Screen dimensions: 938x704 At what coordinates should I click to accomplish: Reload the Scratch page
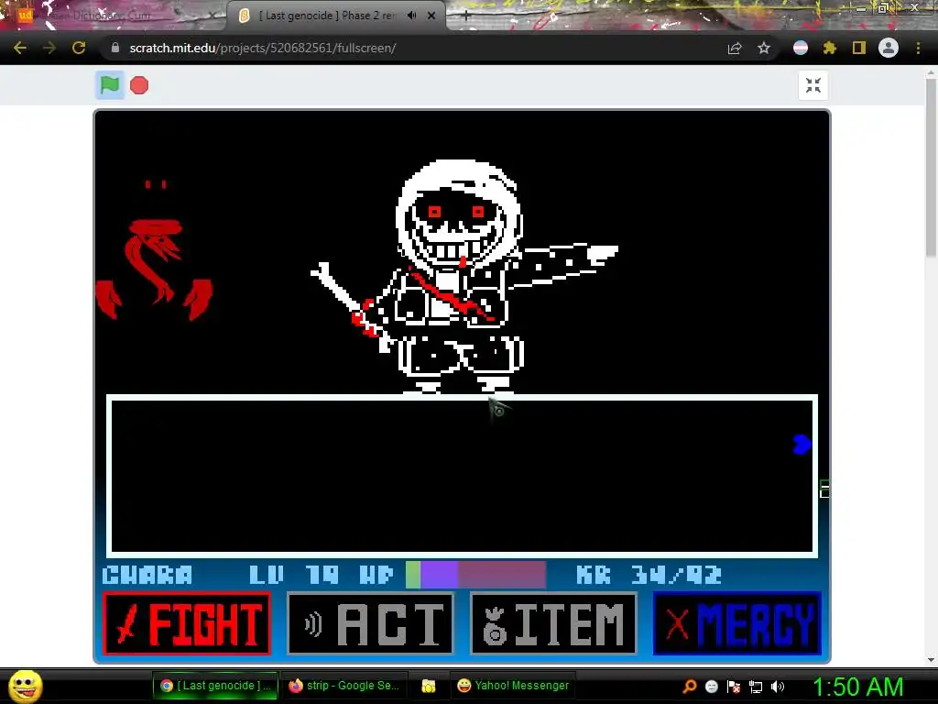[79, 48]
